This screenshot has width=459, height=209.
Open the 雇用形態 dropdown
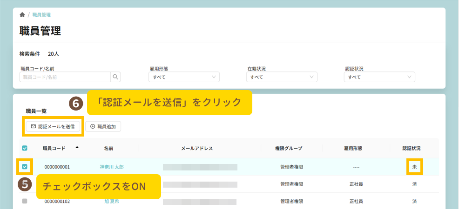pos(184,77)
